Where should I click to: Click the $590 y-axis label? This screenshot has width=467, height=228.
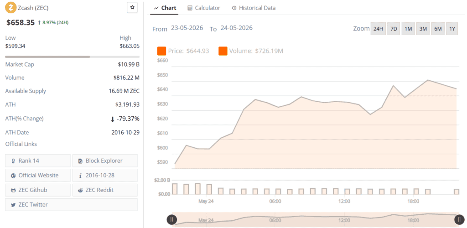(163, 162)
